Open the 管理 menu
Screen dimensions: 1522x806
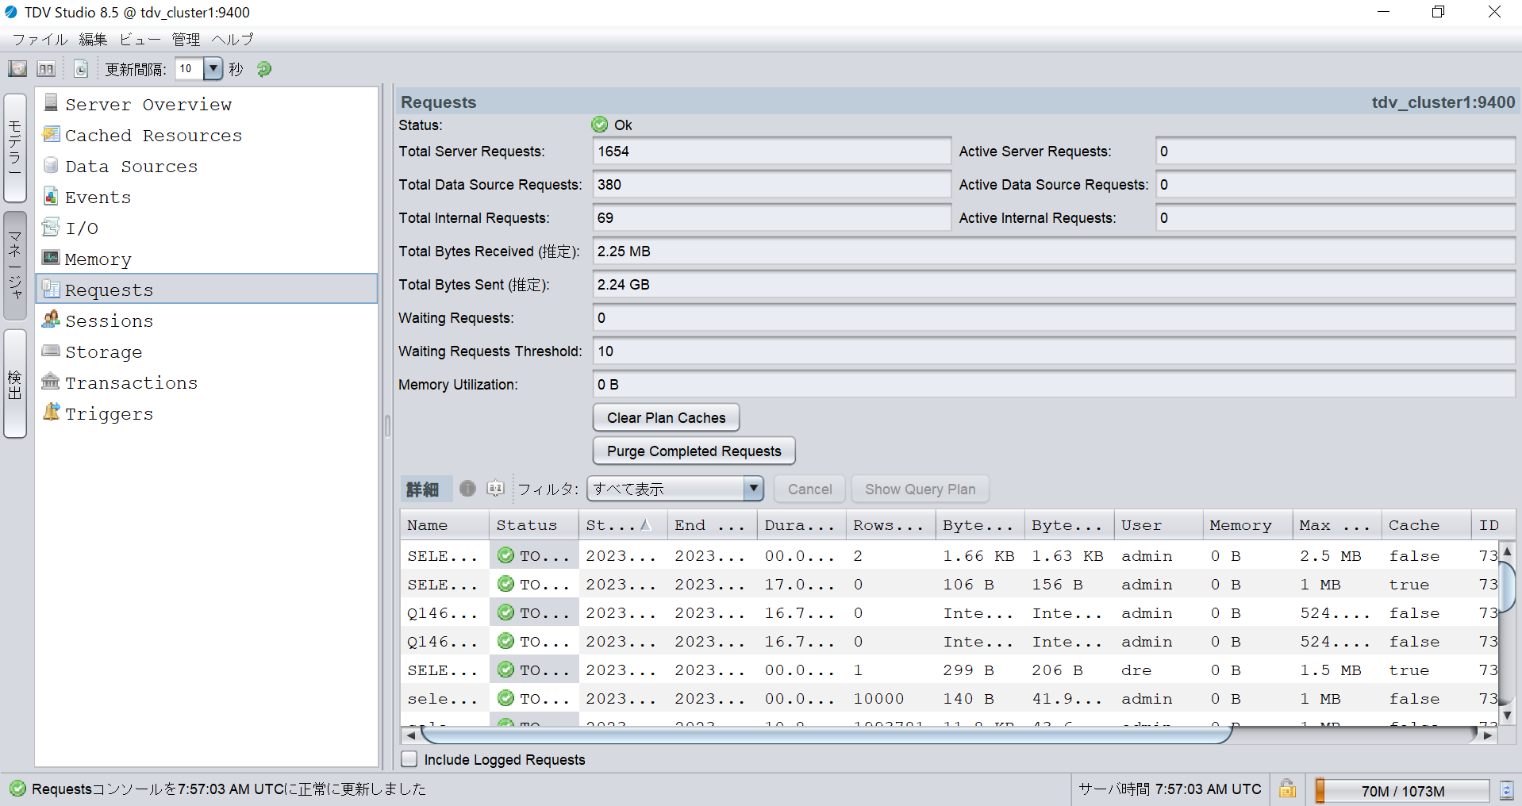(186, 39)
